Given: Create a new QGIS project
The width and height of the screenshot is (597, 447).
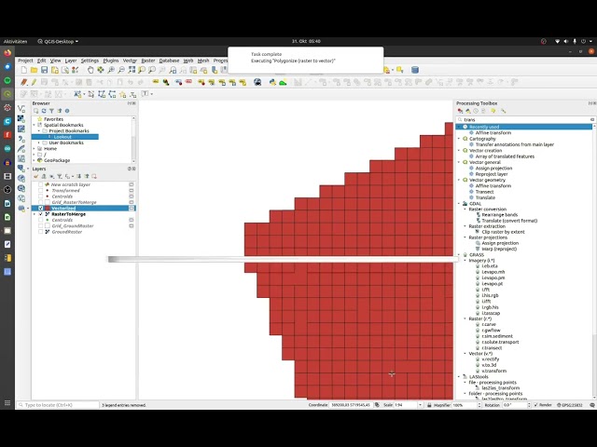Looking at the screenshot, I should pyautogui.click(x=24, y=70).
